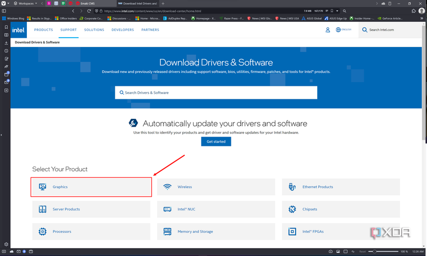Open Office Insiders bookmark

(66, 18)
